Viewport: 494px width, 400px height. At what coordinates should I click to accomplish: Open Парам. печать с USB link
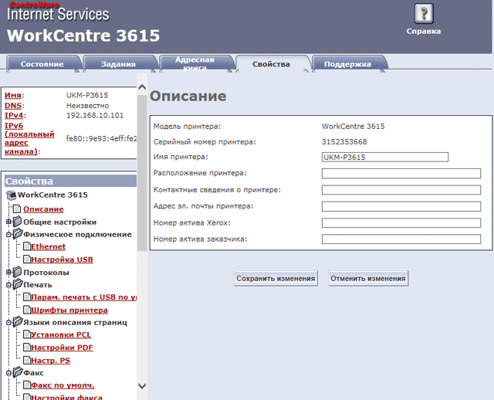(83, 297)
